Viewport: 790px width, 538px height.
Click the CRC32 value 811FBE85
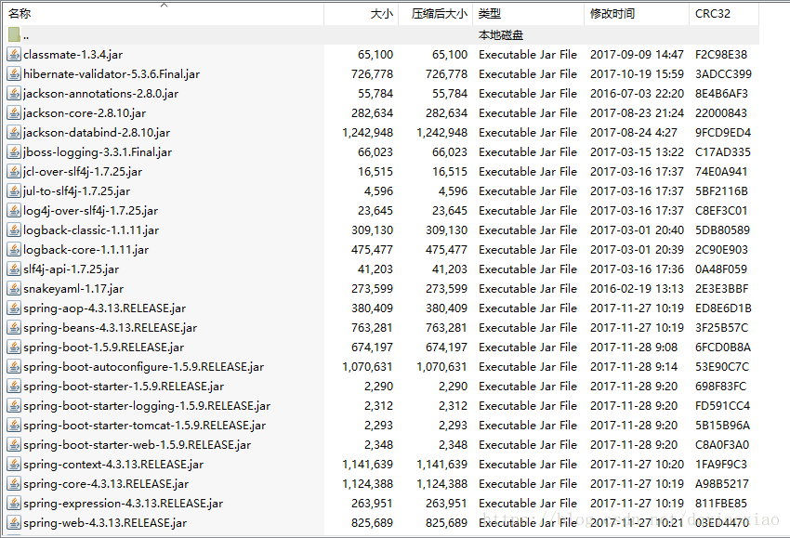point(721,504)
